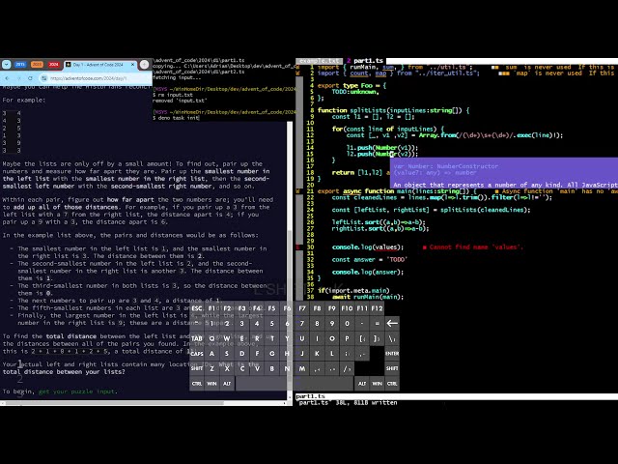Tap the right ALT key on the keyboard

pos(362,384)
